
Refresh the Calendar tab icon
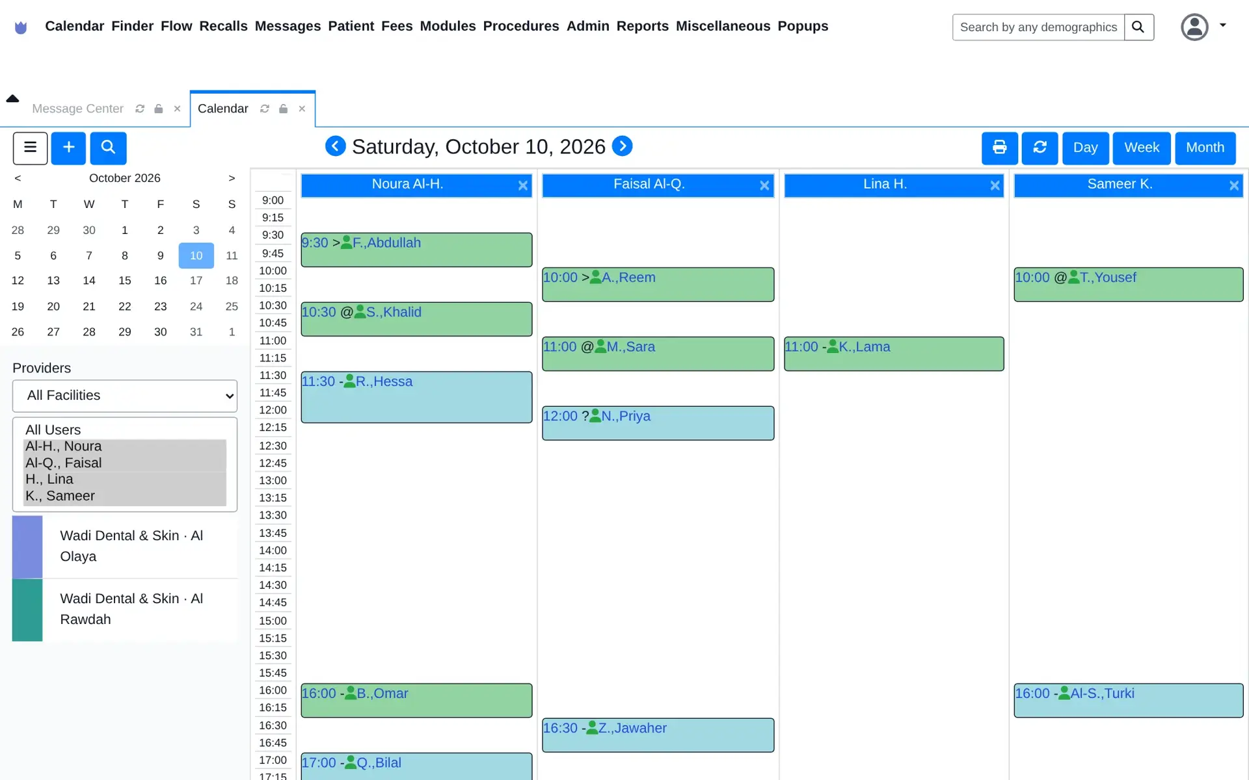click(x=265, y=109)
